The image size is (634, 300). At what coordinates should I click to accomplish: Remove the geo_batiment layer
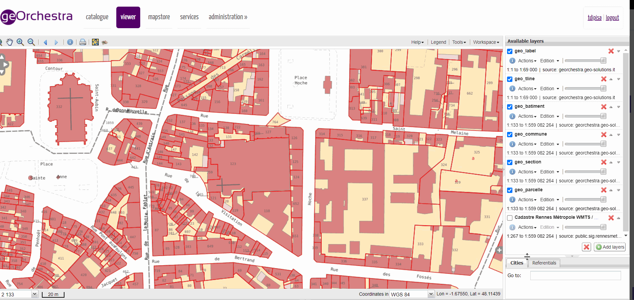tap(604, 107)
